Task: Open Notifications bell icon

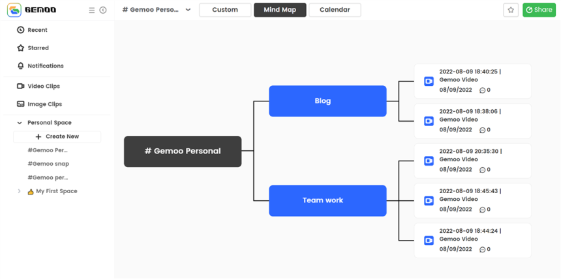Action: pyautogui.click(x=20, y=66)
